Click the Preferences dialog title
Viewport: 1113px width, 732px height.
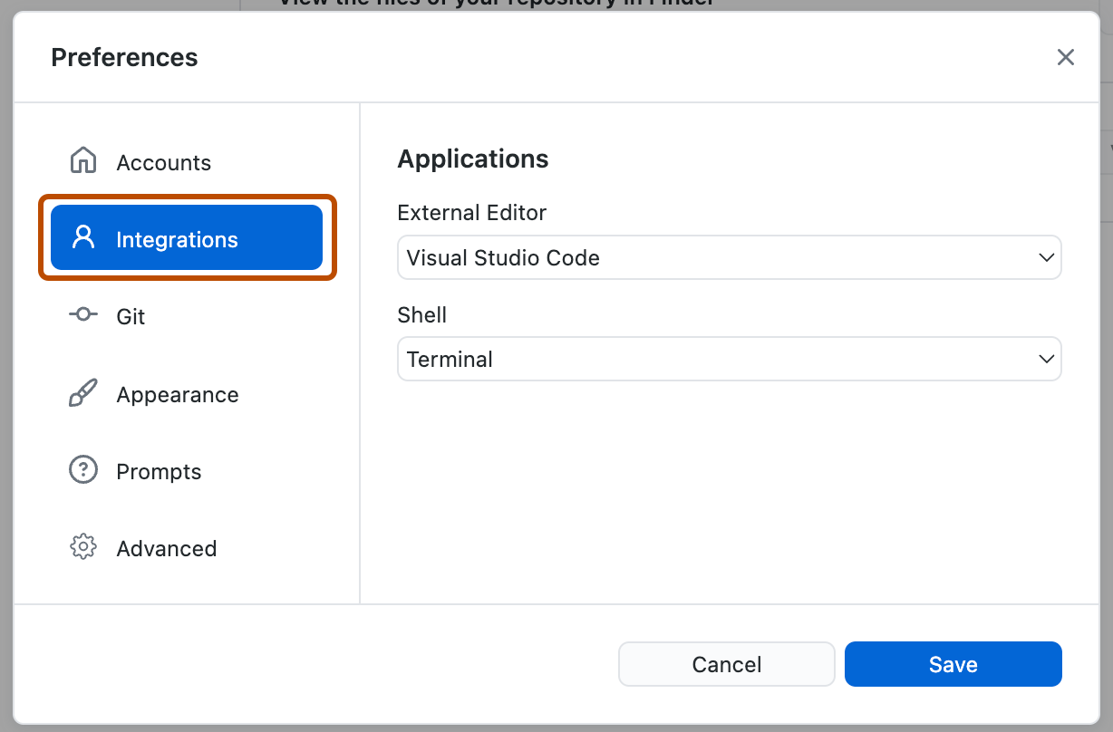coord(124,57)
